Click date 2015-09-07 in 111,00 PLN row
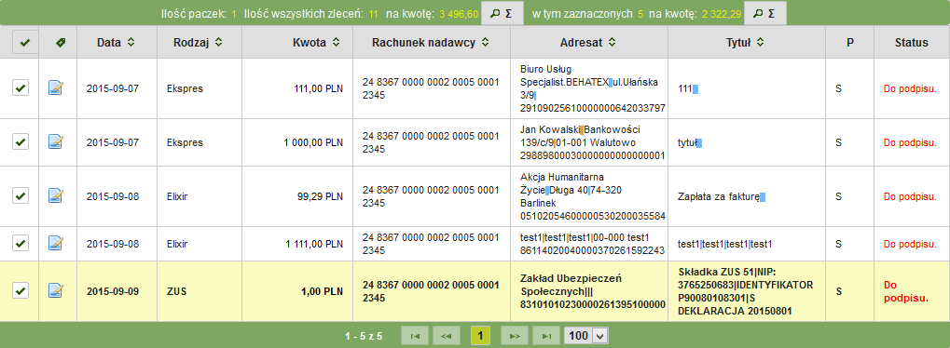The width and height of the screenshot is (950, 348). click(113, 88)
